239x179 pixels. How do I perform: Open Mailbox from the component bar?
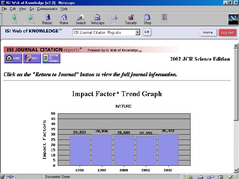pos(200,177)
